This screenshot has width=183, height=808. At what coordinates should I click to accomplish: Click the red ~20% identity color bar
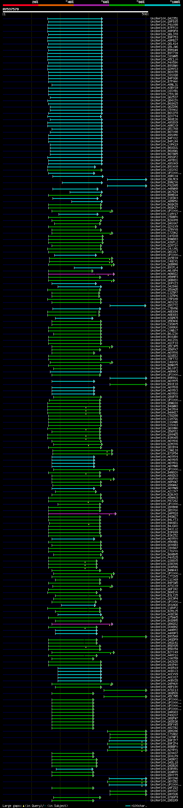(x=20, y=5)
